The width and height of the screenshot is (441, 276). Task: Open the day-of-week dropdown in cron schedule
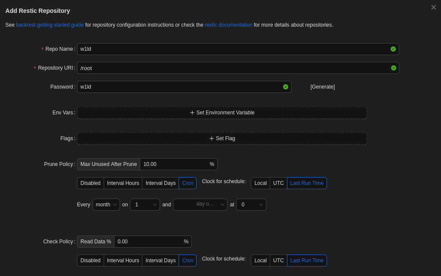pos(200,205)
